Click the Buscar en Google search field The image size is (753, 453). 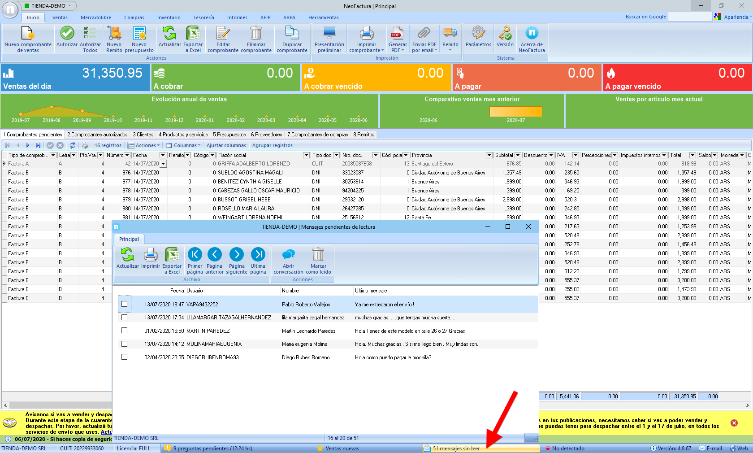click(689, 17)
